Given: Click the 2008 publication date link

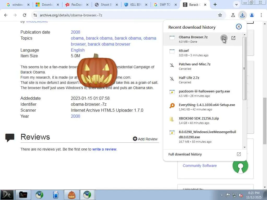Looking at the screenshot, I should (x=75, y=32).
